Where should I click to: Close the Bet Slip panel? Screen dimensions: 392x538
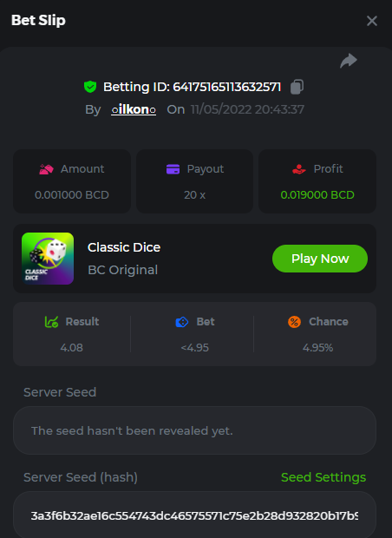point(372,21)
